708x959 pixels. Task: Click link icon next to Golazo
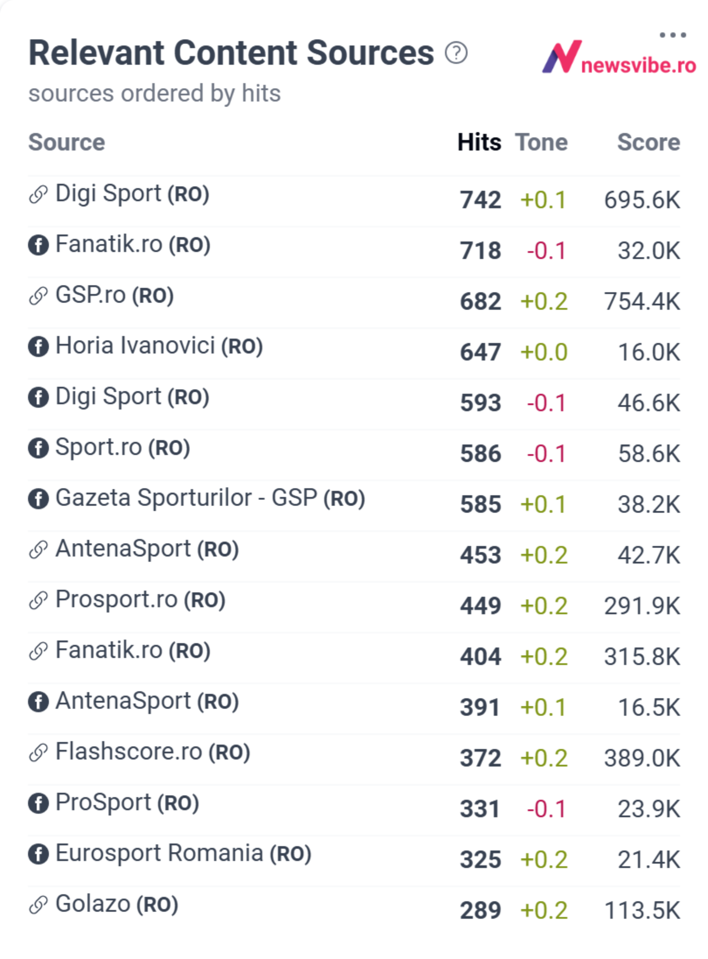(38, 905)
